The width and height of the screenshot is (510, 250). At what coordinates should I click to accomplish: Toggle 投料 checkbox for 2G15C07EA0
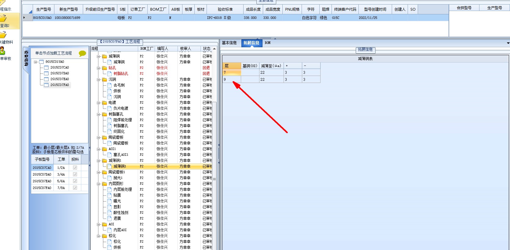(x=75, y=181)
